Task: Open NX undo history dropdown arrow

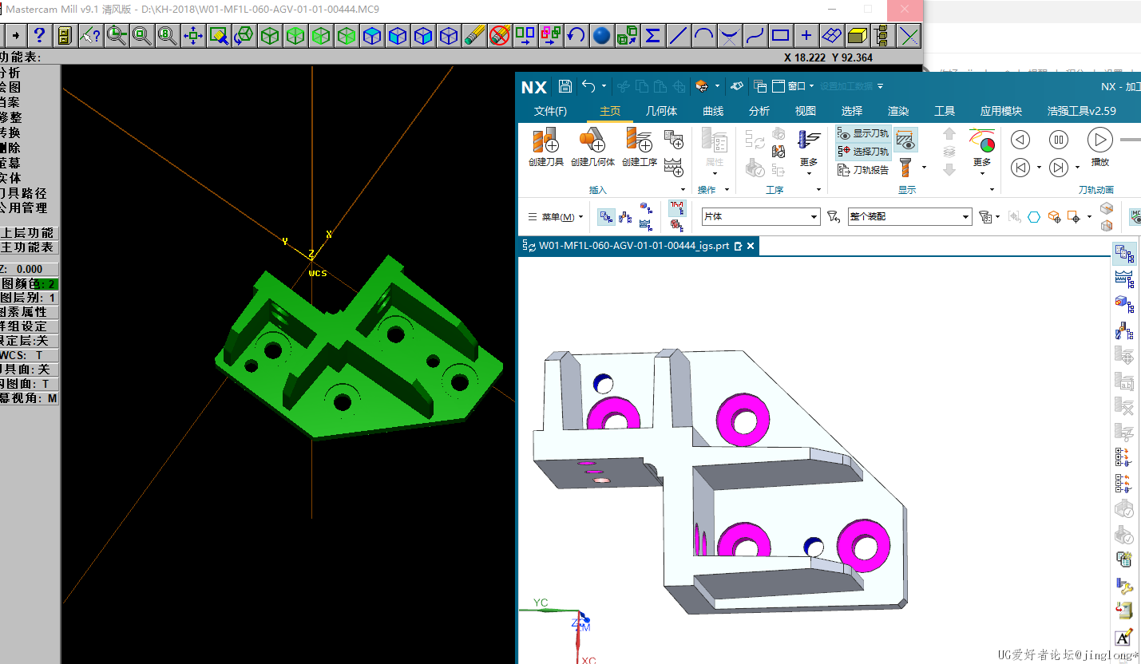Action: pos(604,86)
